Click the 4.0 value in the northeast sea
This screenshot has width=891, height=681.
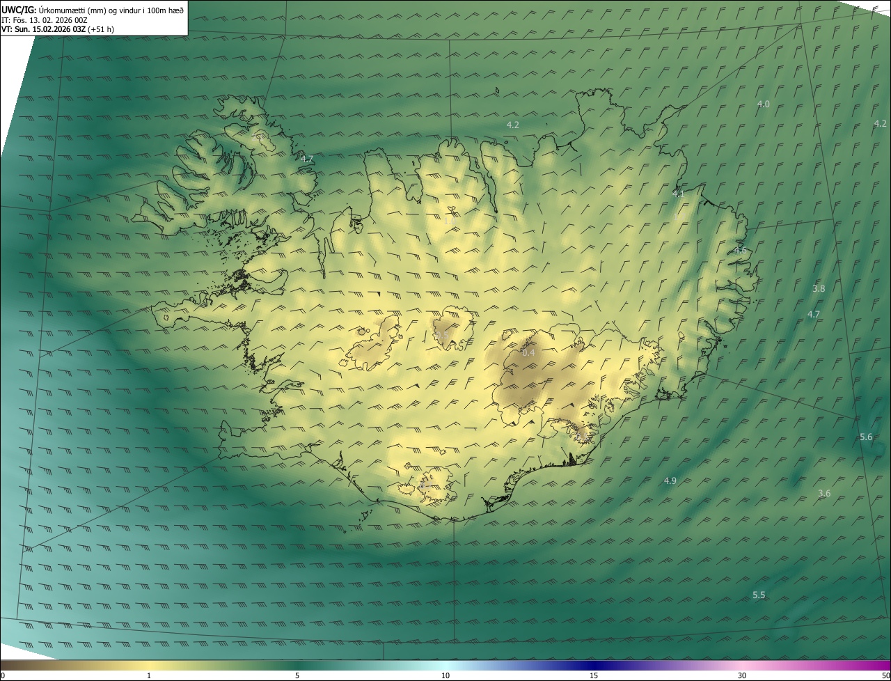[764, 104]
